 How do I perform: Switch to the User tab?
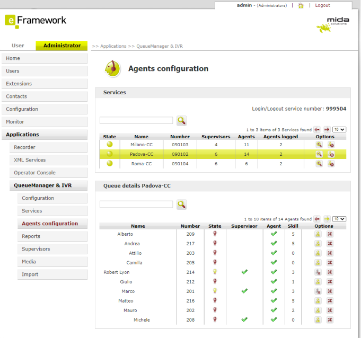[18, 46]
